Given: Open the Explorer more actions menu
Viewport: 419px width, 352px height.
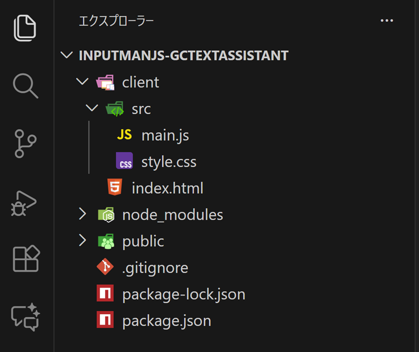Looking at the screenshot, I should [387, 21].
